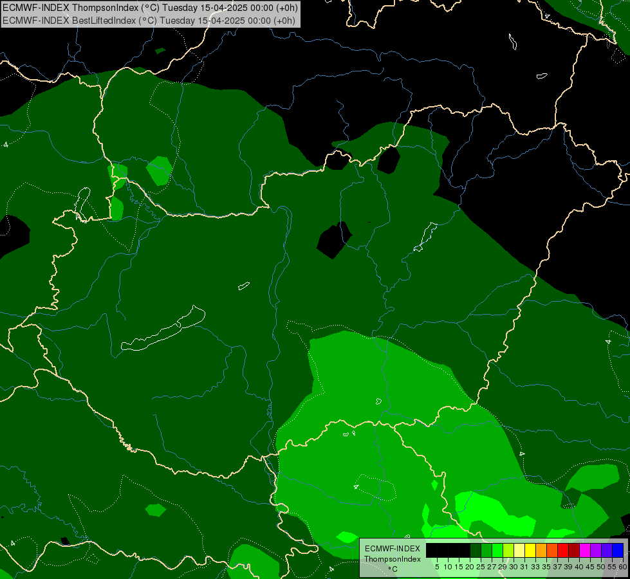Click the legend value label 60
630x579 pixels.
(x=623, y=567)
